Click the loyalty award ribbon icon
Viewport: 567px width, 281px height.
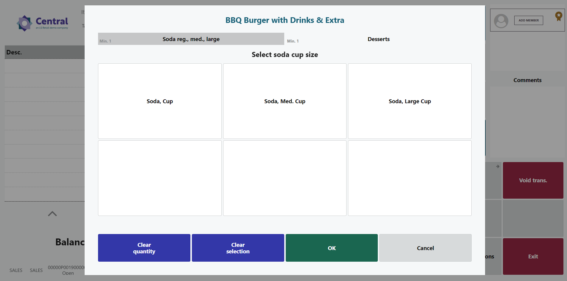[x=558, y=16]
